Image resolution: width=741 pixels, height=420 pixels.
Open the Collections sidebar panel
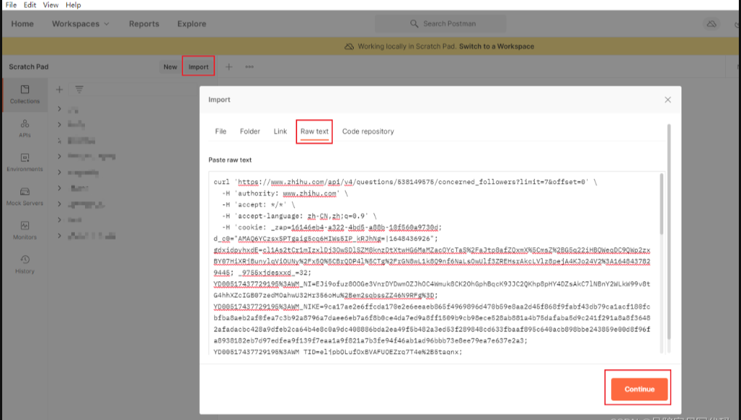click(25, 94)
